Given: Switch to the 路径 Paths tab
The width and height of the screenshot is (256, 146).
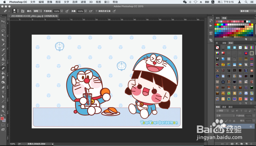Looking at the screenshot, I should (x=230, y=107).
